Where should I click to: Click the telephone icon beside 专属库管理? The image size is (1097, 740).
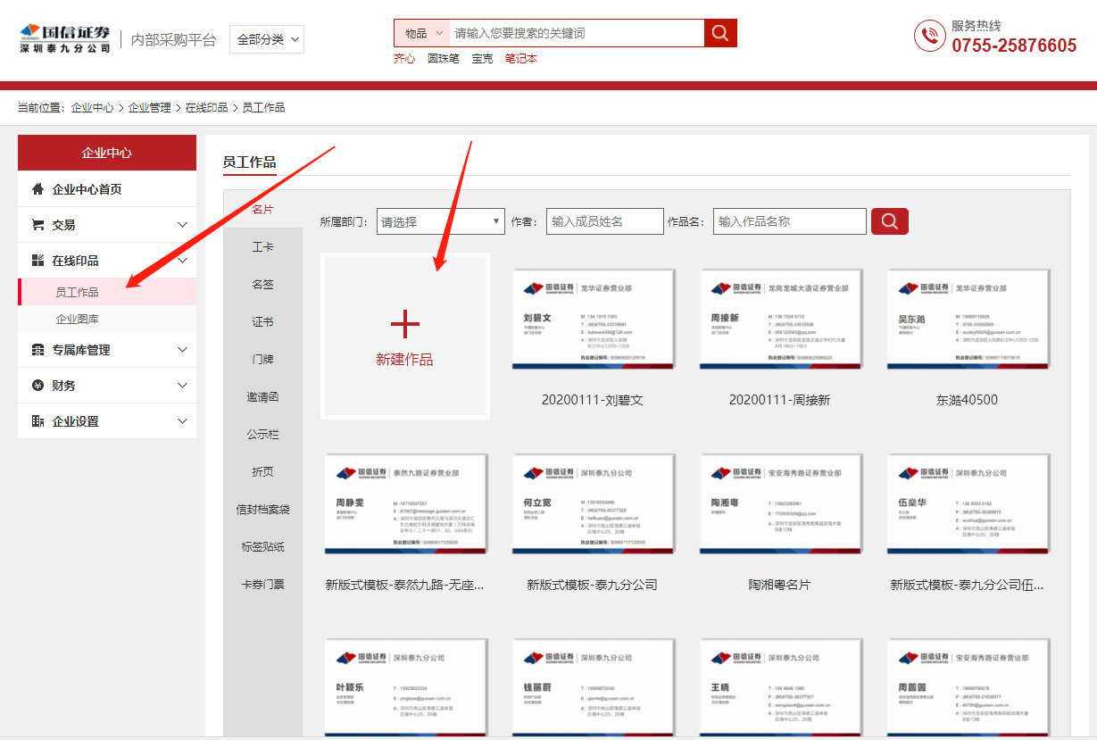tap(38, 350)
